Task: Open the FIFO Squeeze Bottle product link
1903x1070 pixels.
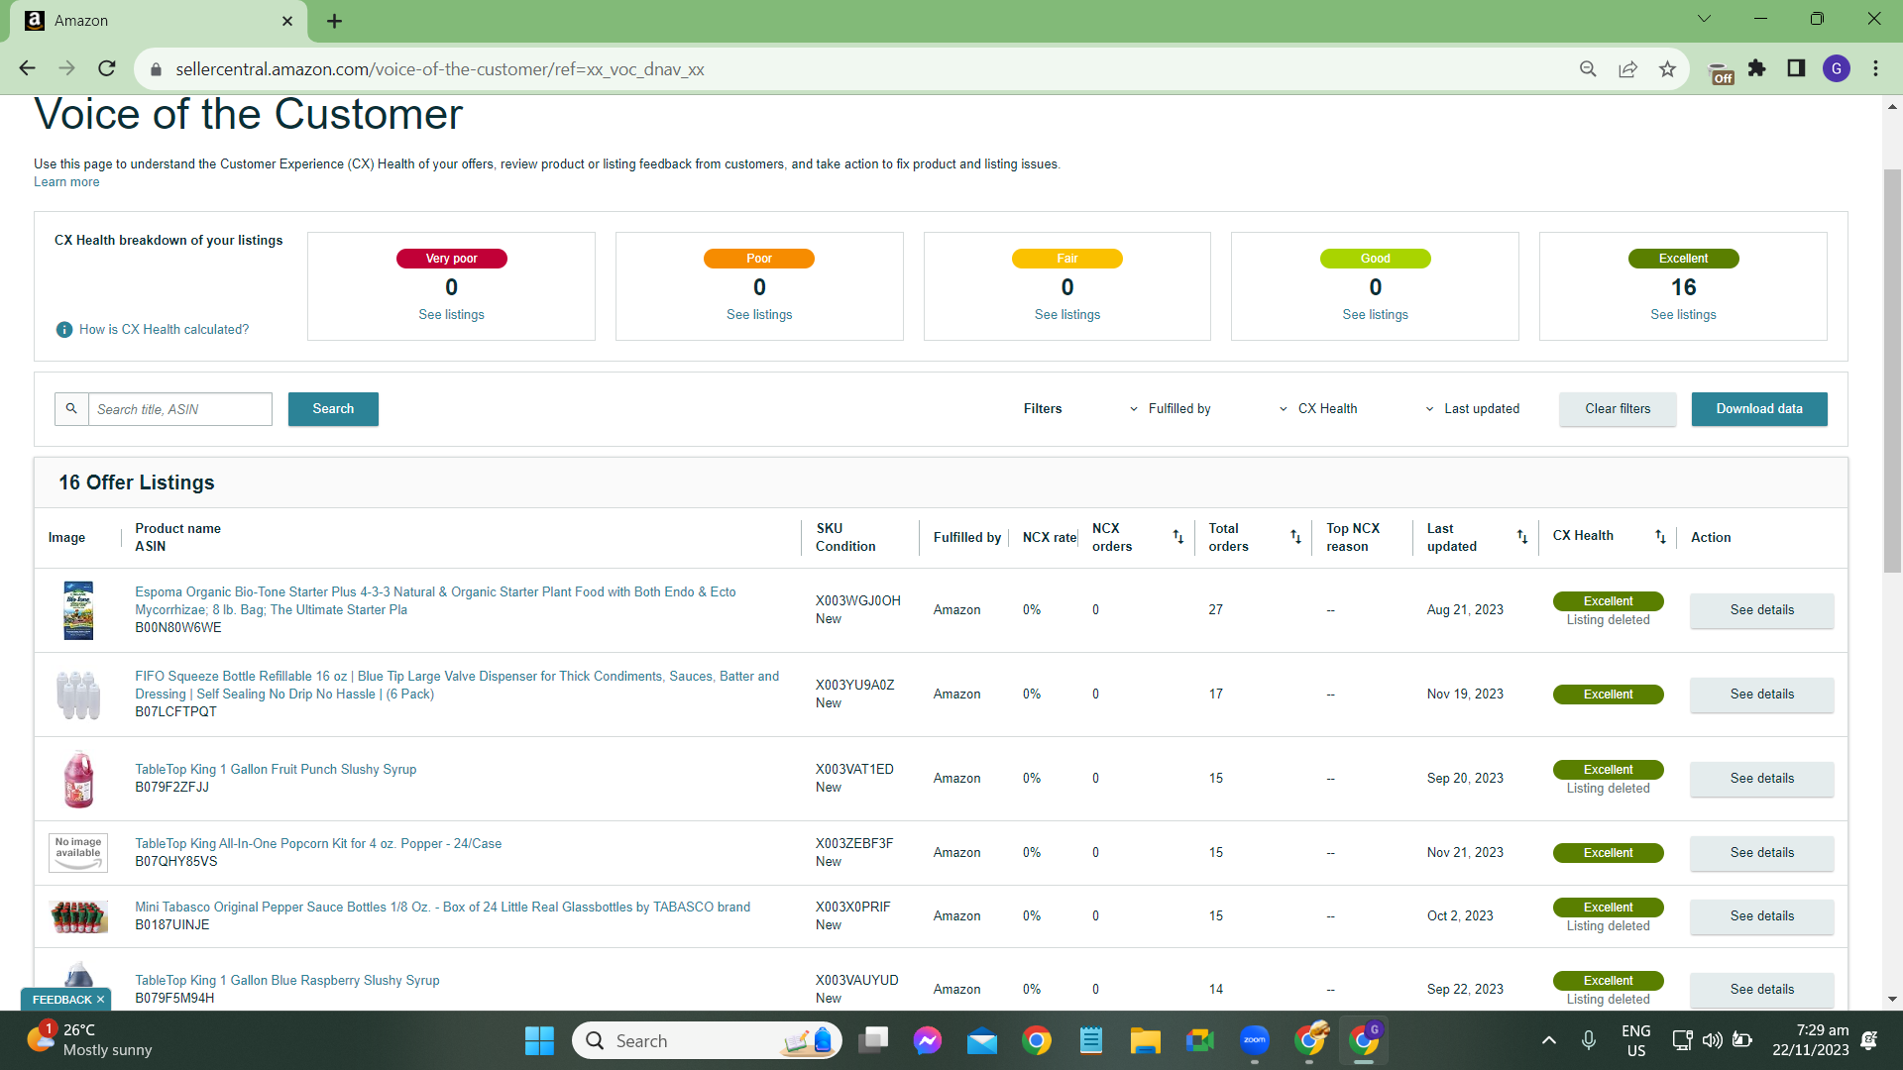Action: [457, 686]
